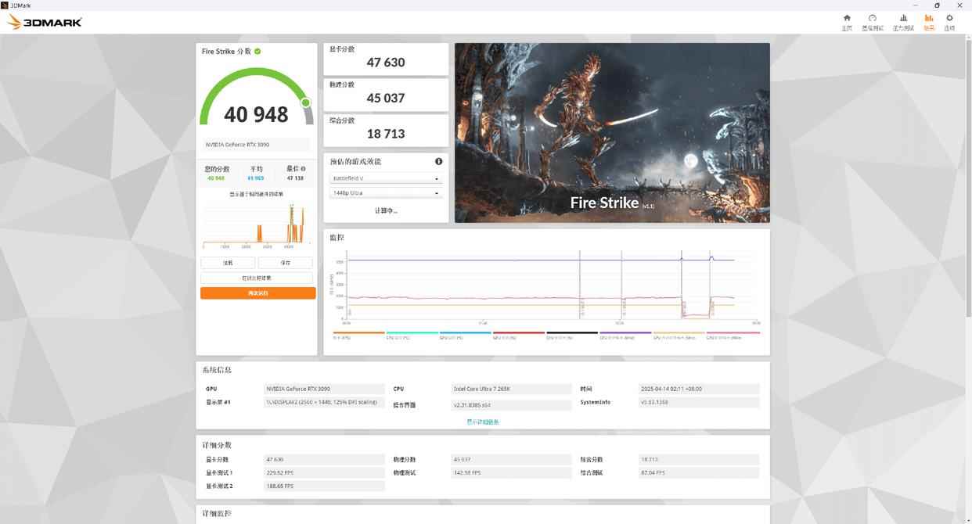
Task: Click the purple legend color line
Action: [x=625, y=332]
